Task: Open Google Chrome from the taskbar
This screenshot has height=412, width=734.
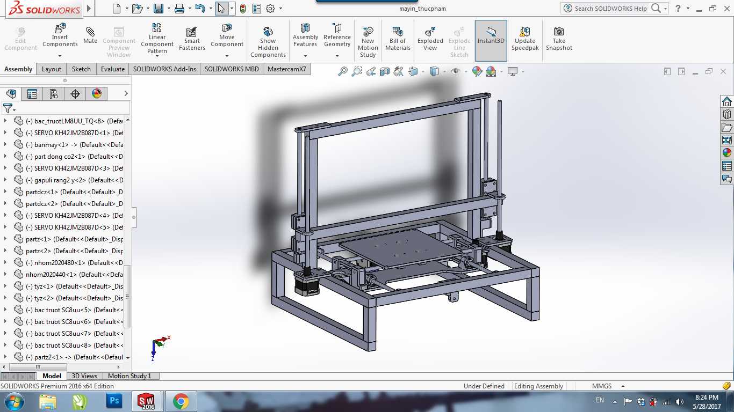Action: tap(181, 401)
